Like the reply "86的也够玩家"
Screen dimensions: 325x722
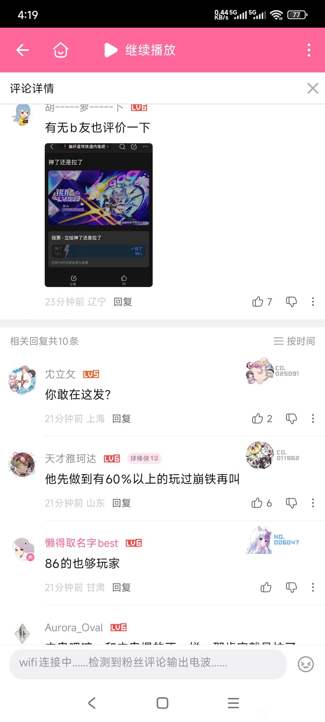tap(266, 587)
